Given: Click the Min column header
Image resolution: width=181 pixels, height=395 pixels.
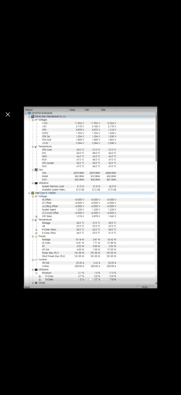Looking at the screenshot, I should tap(92, 110).
